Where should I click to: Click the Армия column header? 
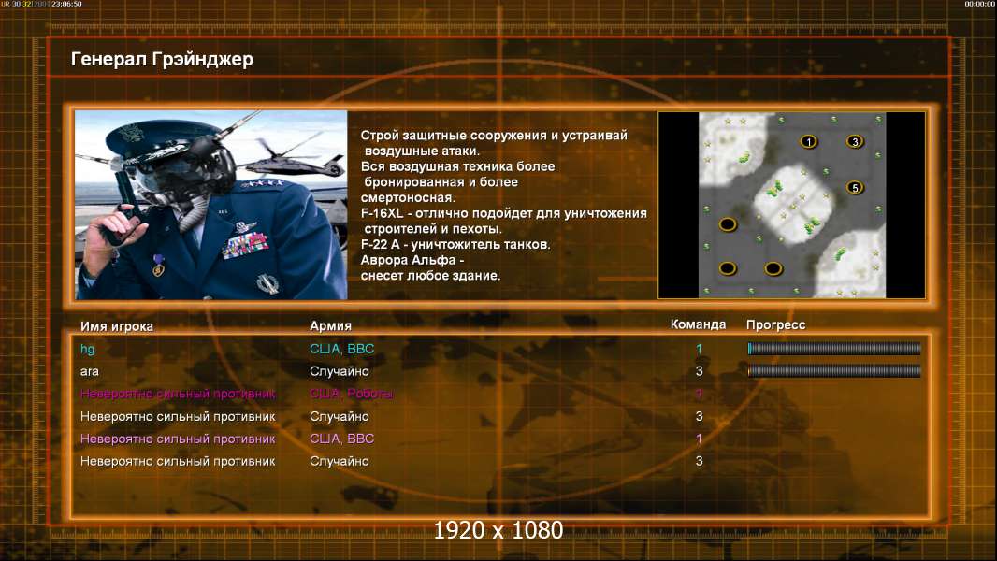pos(331,326)
